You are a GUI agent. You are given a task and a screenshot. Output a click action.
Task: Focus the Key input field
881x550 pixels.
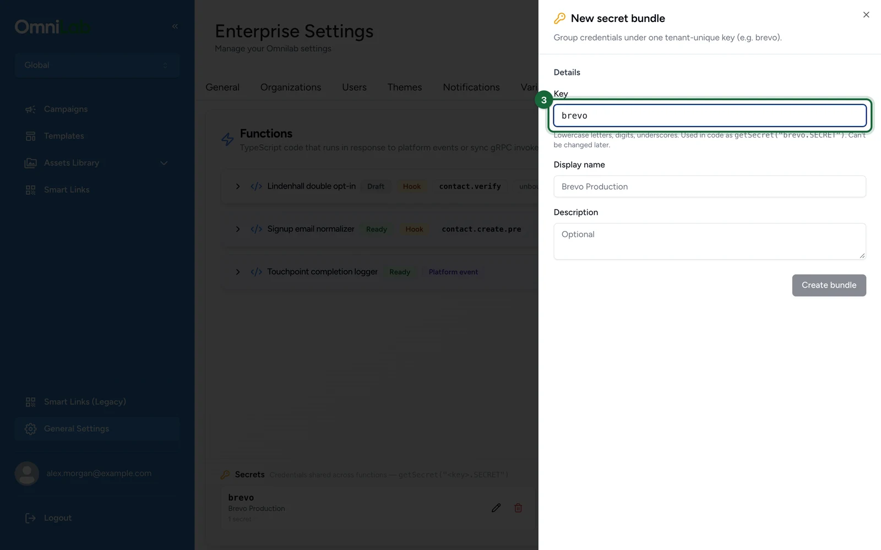[710, 116]
